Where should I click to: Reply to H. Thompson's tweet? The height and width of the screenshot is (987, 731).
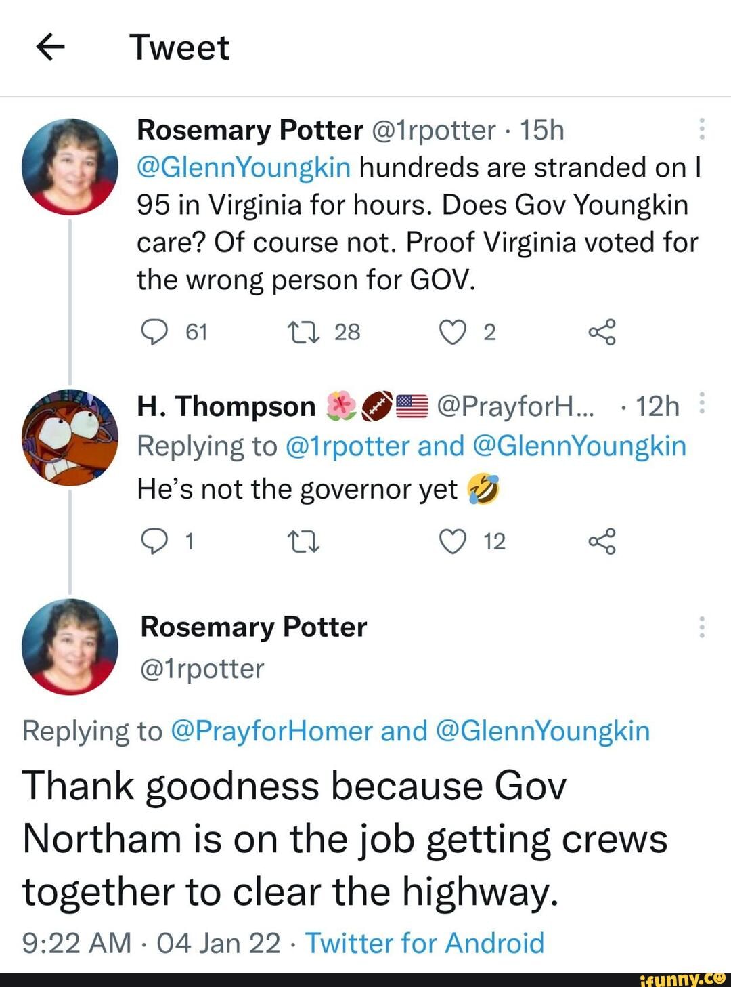point(155,541)
